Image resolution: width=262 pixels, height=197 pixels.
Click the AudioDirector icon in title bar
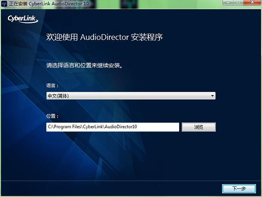point(4,3)
